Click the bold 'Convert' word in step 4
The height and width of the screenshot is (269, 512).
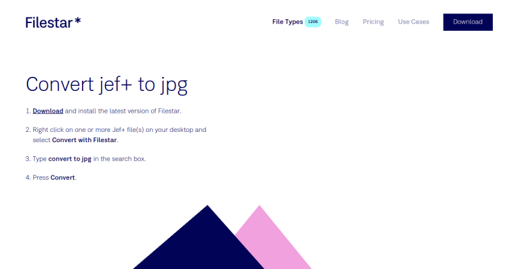[x=63, y=177]
